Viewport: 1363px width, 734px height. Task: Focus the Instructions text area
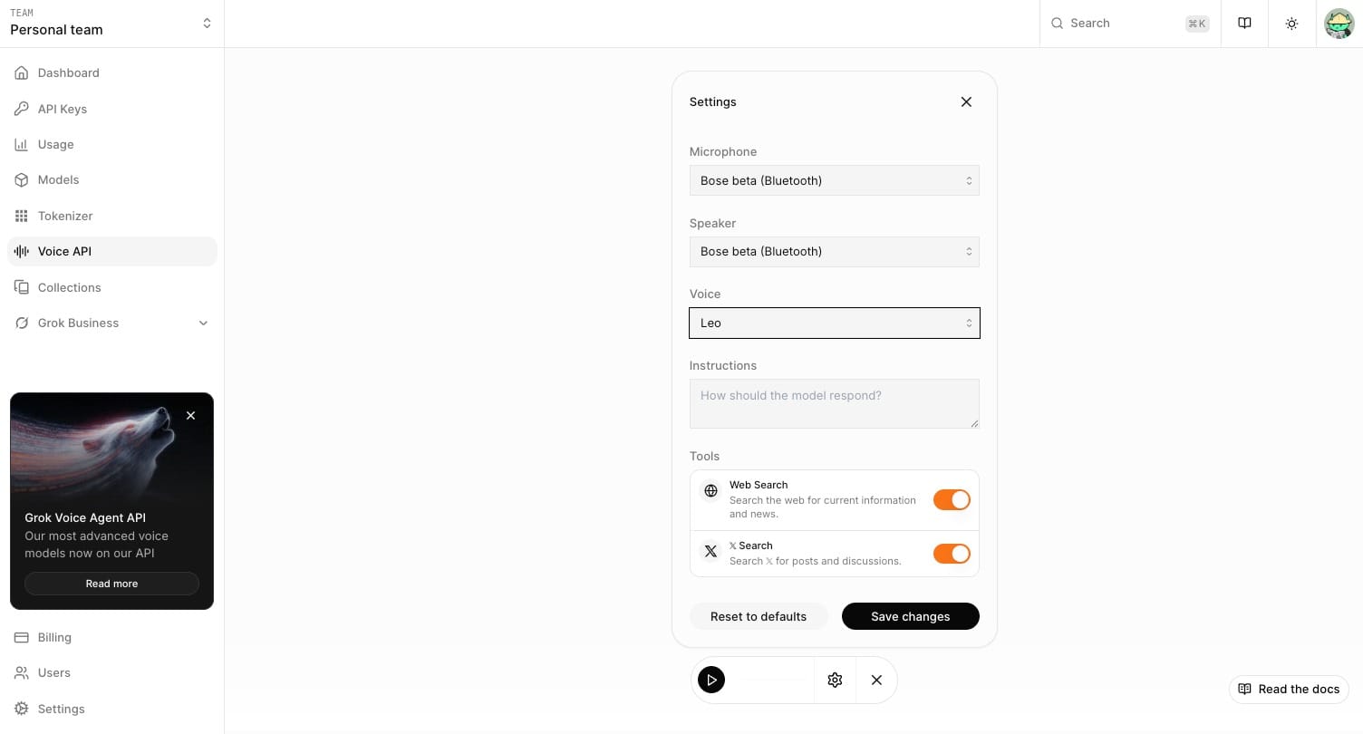(x=834, y=403)
